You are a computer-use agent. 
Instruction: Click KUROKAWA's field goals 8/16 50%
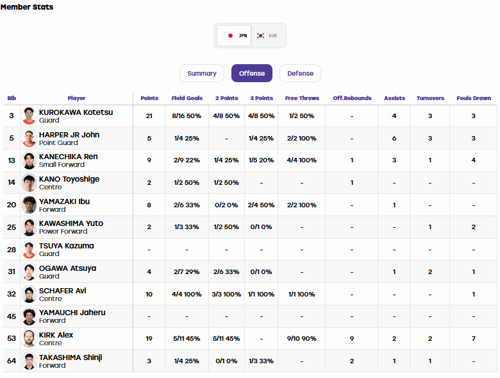coord(187,116)
